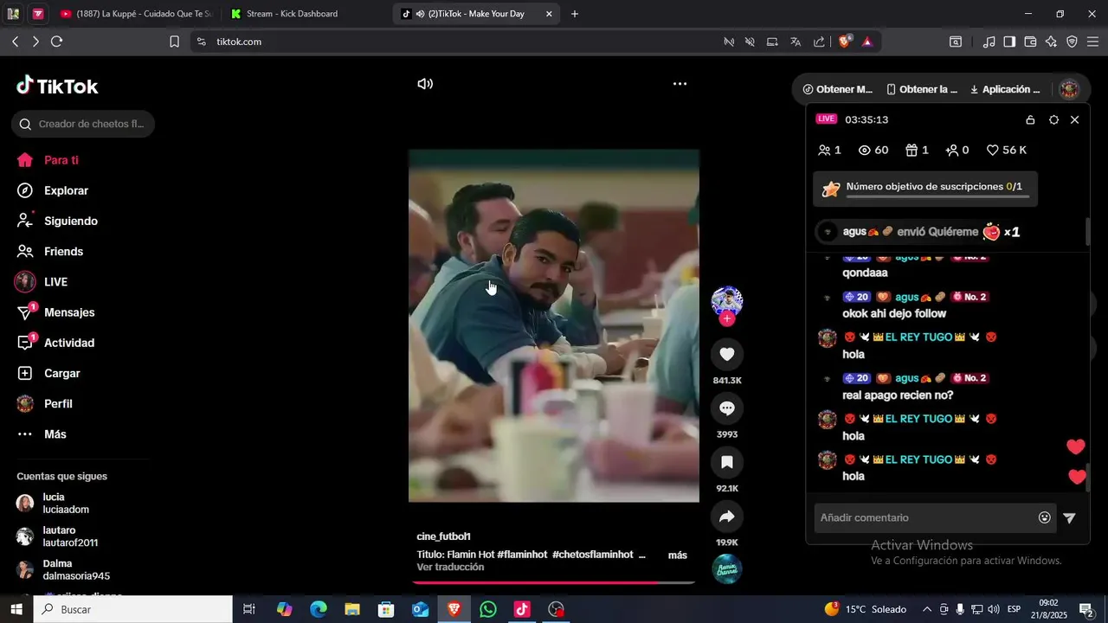The height and width of the screenshot is (623, 1108).
Task: Open comments on the video (3993)
Action: coord(727,408)
